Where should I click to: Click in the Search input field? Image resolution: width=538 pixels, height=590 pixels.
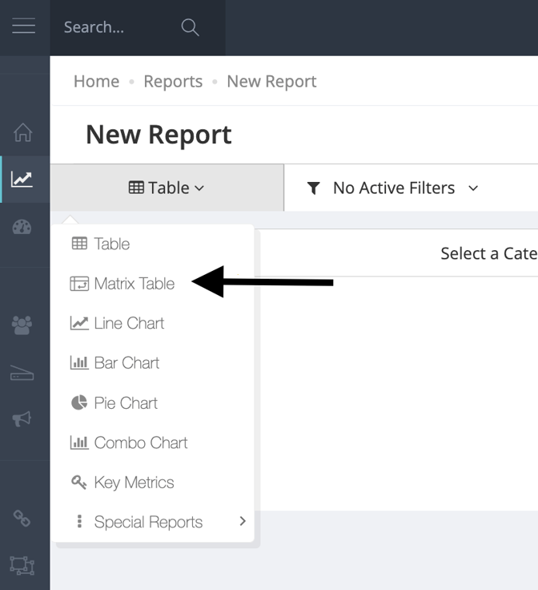click(112, 27)
